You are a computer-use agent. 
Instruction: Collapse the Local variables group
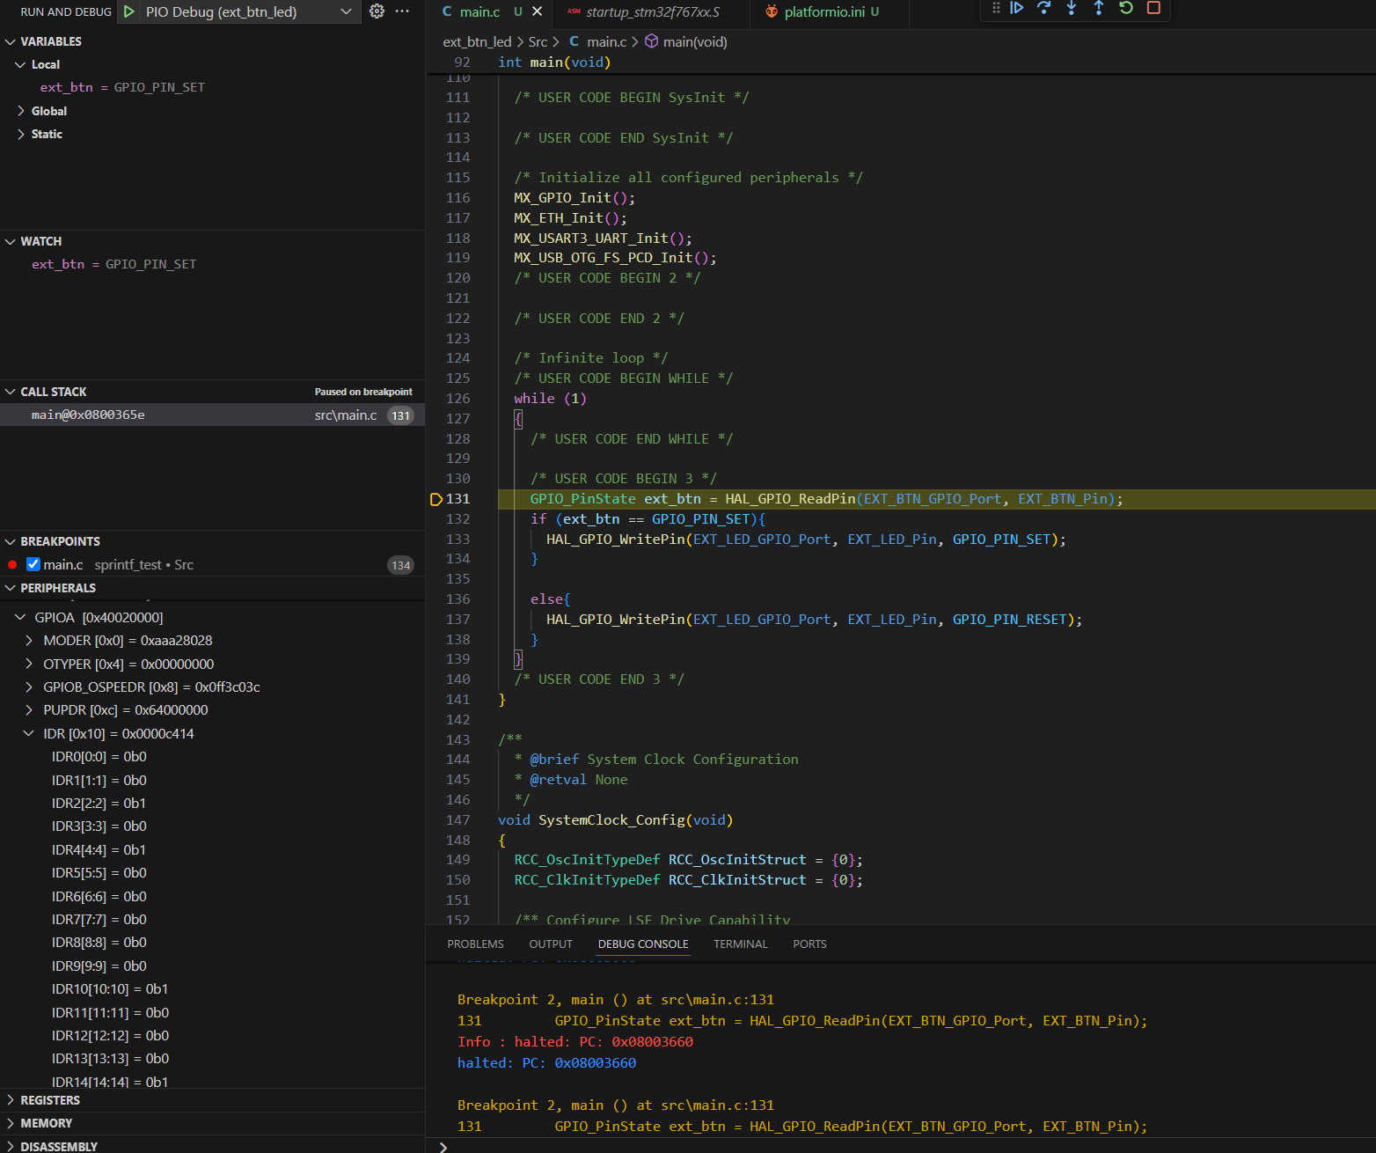click(21, 64)
